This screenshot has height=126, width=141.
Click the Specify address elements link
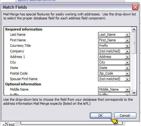[x=36, y=1]
